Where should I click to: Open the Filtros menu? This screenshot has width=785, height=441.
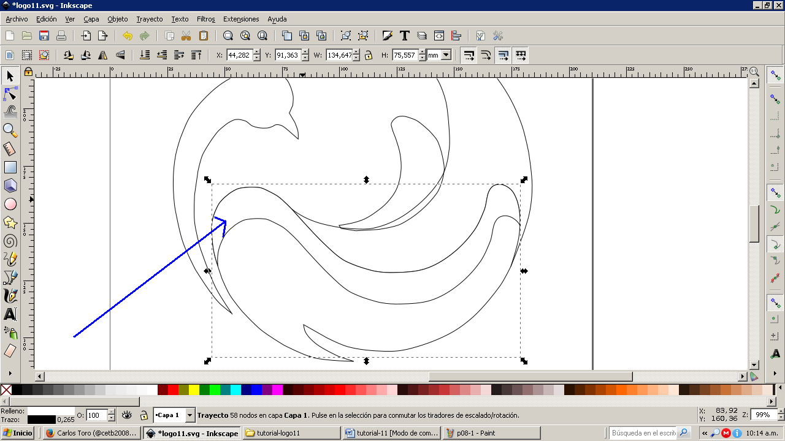coord(206,19)
